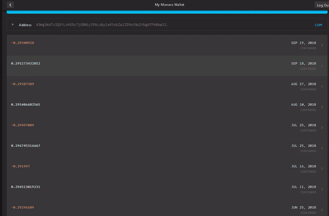Click the Address label
Image resolution: width=329 pixels, height=216 pixels.
(x=25, y=25)
